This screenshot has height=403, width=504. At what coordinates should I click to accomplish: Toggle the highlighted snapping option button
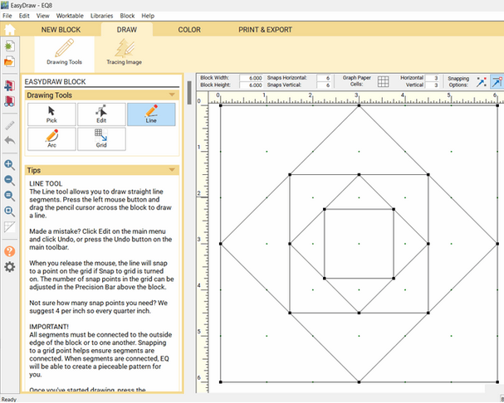tap(497, 81)
